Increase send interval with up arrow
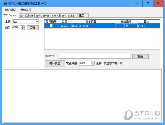The height and width of the screenshot is (125, 165). (x=93, y=62)
